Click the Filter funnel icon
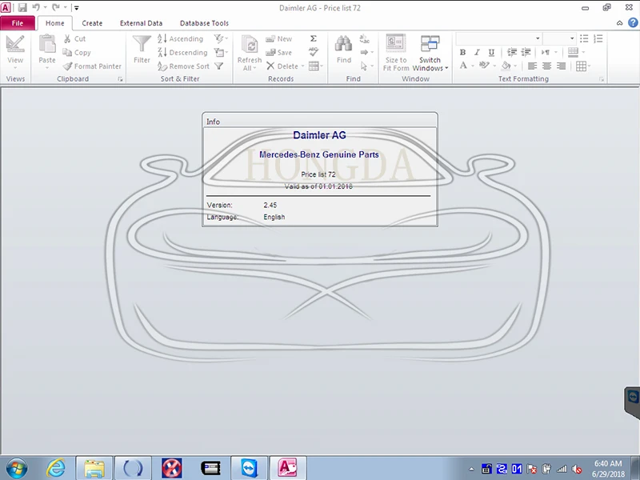The image size is (640, 480). [x=142, y=44]
